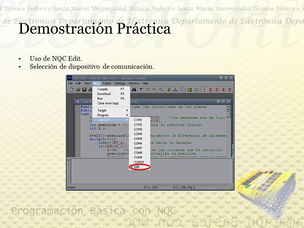The height and width of the screenshot is (228, 304).
Task: Click 'RCX, USB, Prg 1,' status text
Action: tap(184, 187)
